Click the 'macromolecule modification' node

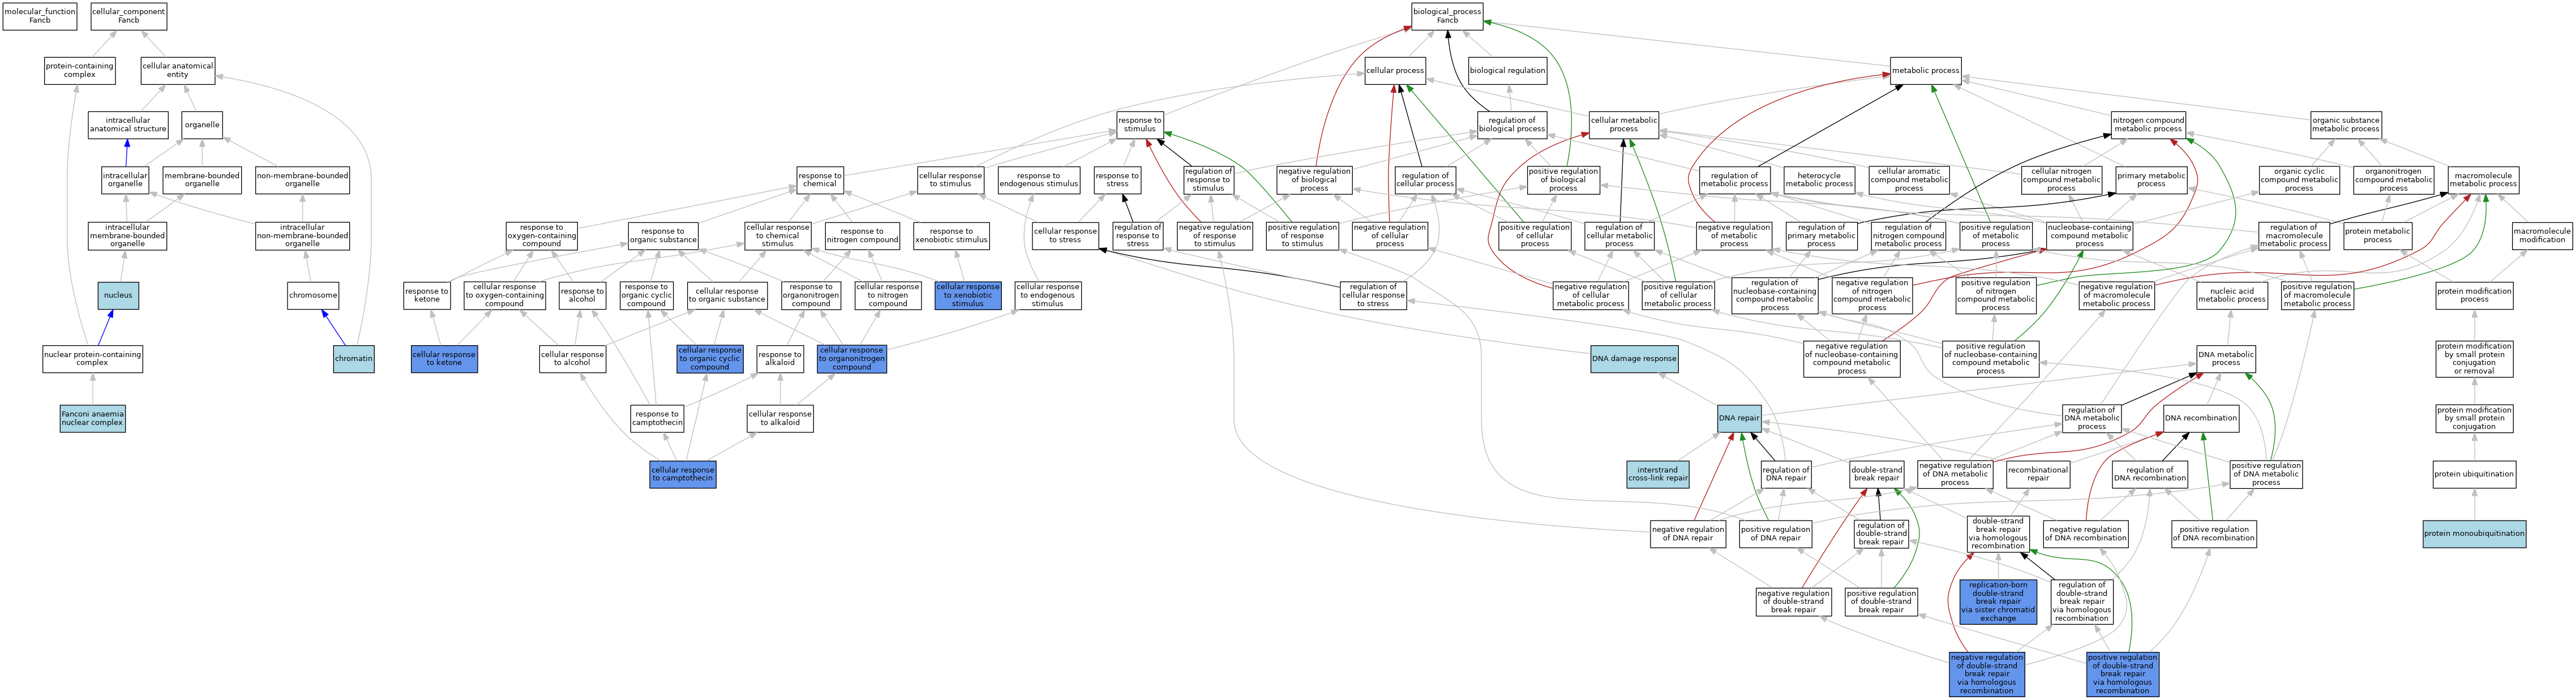pos(2541,236)
